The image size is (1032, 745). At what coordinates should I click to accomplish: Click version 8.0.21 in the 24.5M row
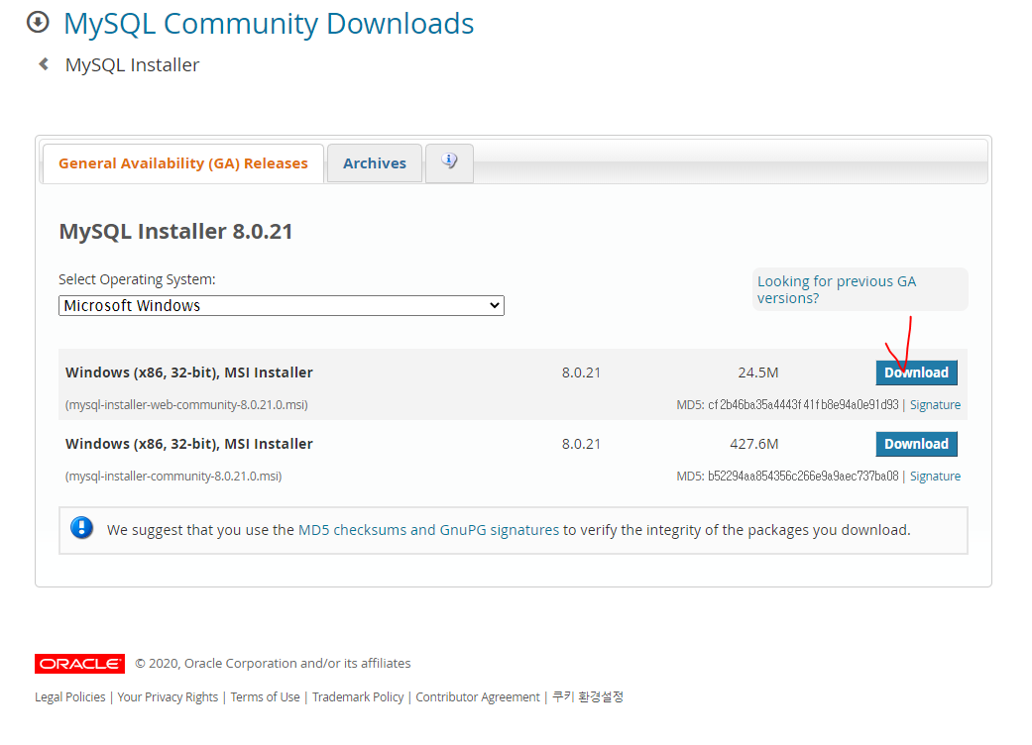click(581, 372)
